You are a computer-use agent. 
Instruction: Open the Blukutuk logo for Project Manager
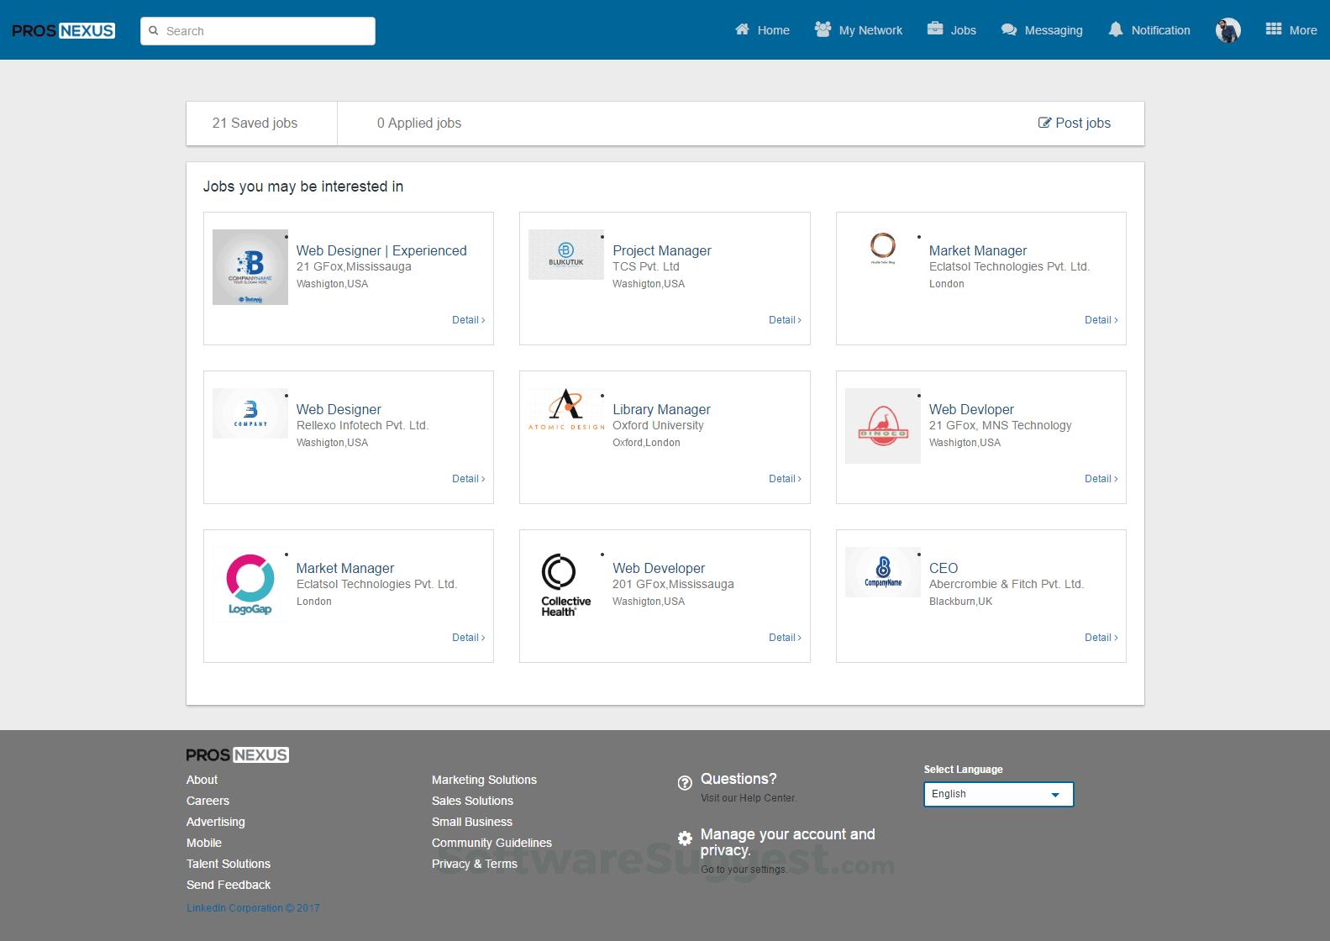(x=566, y=255)
